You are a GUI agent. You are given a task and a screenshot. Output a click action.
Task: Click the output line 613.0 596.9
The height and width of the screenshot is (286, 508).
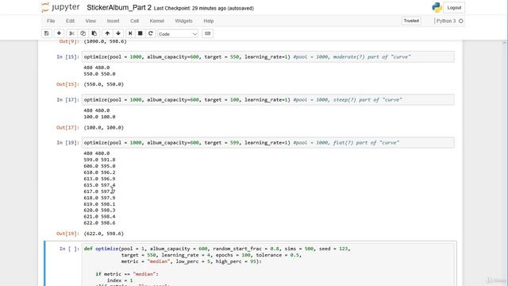(x=99, y=179)
